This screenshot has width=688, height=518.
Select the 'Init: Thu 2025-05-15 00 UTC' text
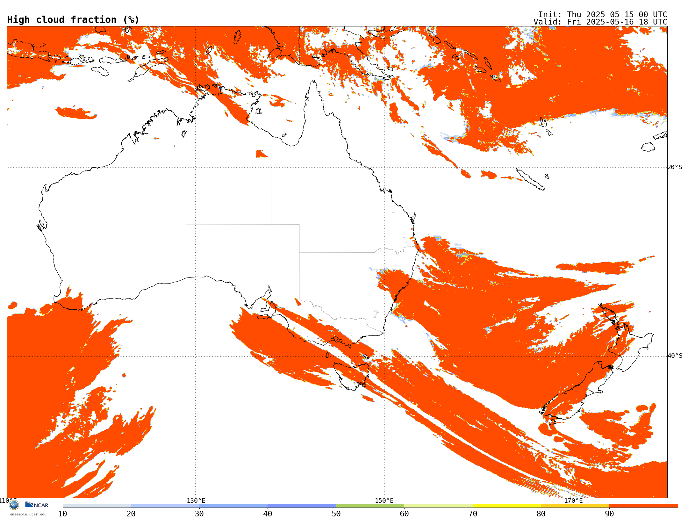pos(602,14)
